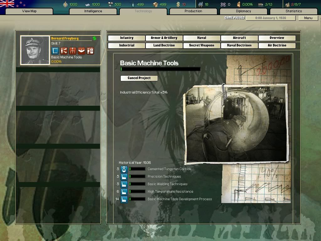Show Air Doctrine technologies
Image resolution: width=321 pixels, height=241 pixels.
[277, 46]
